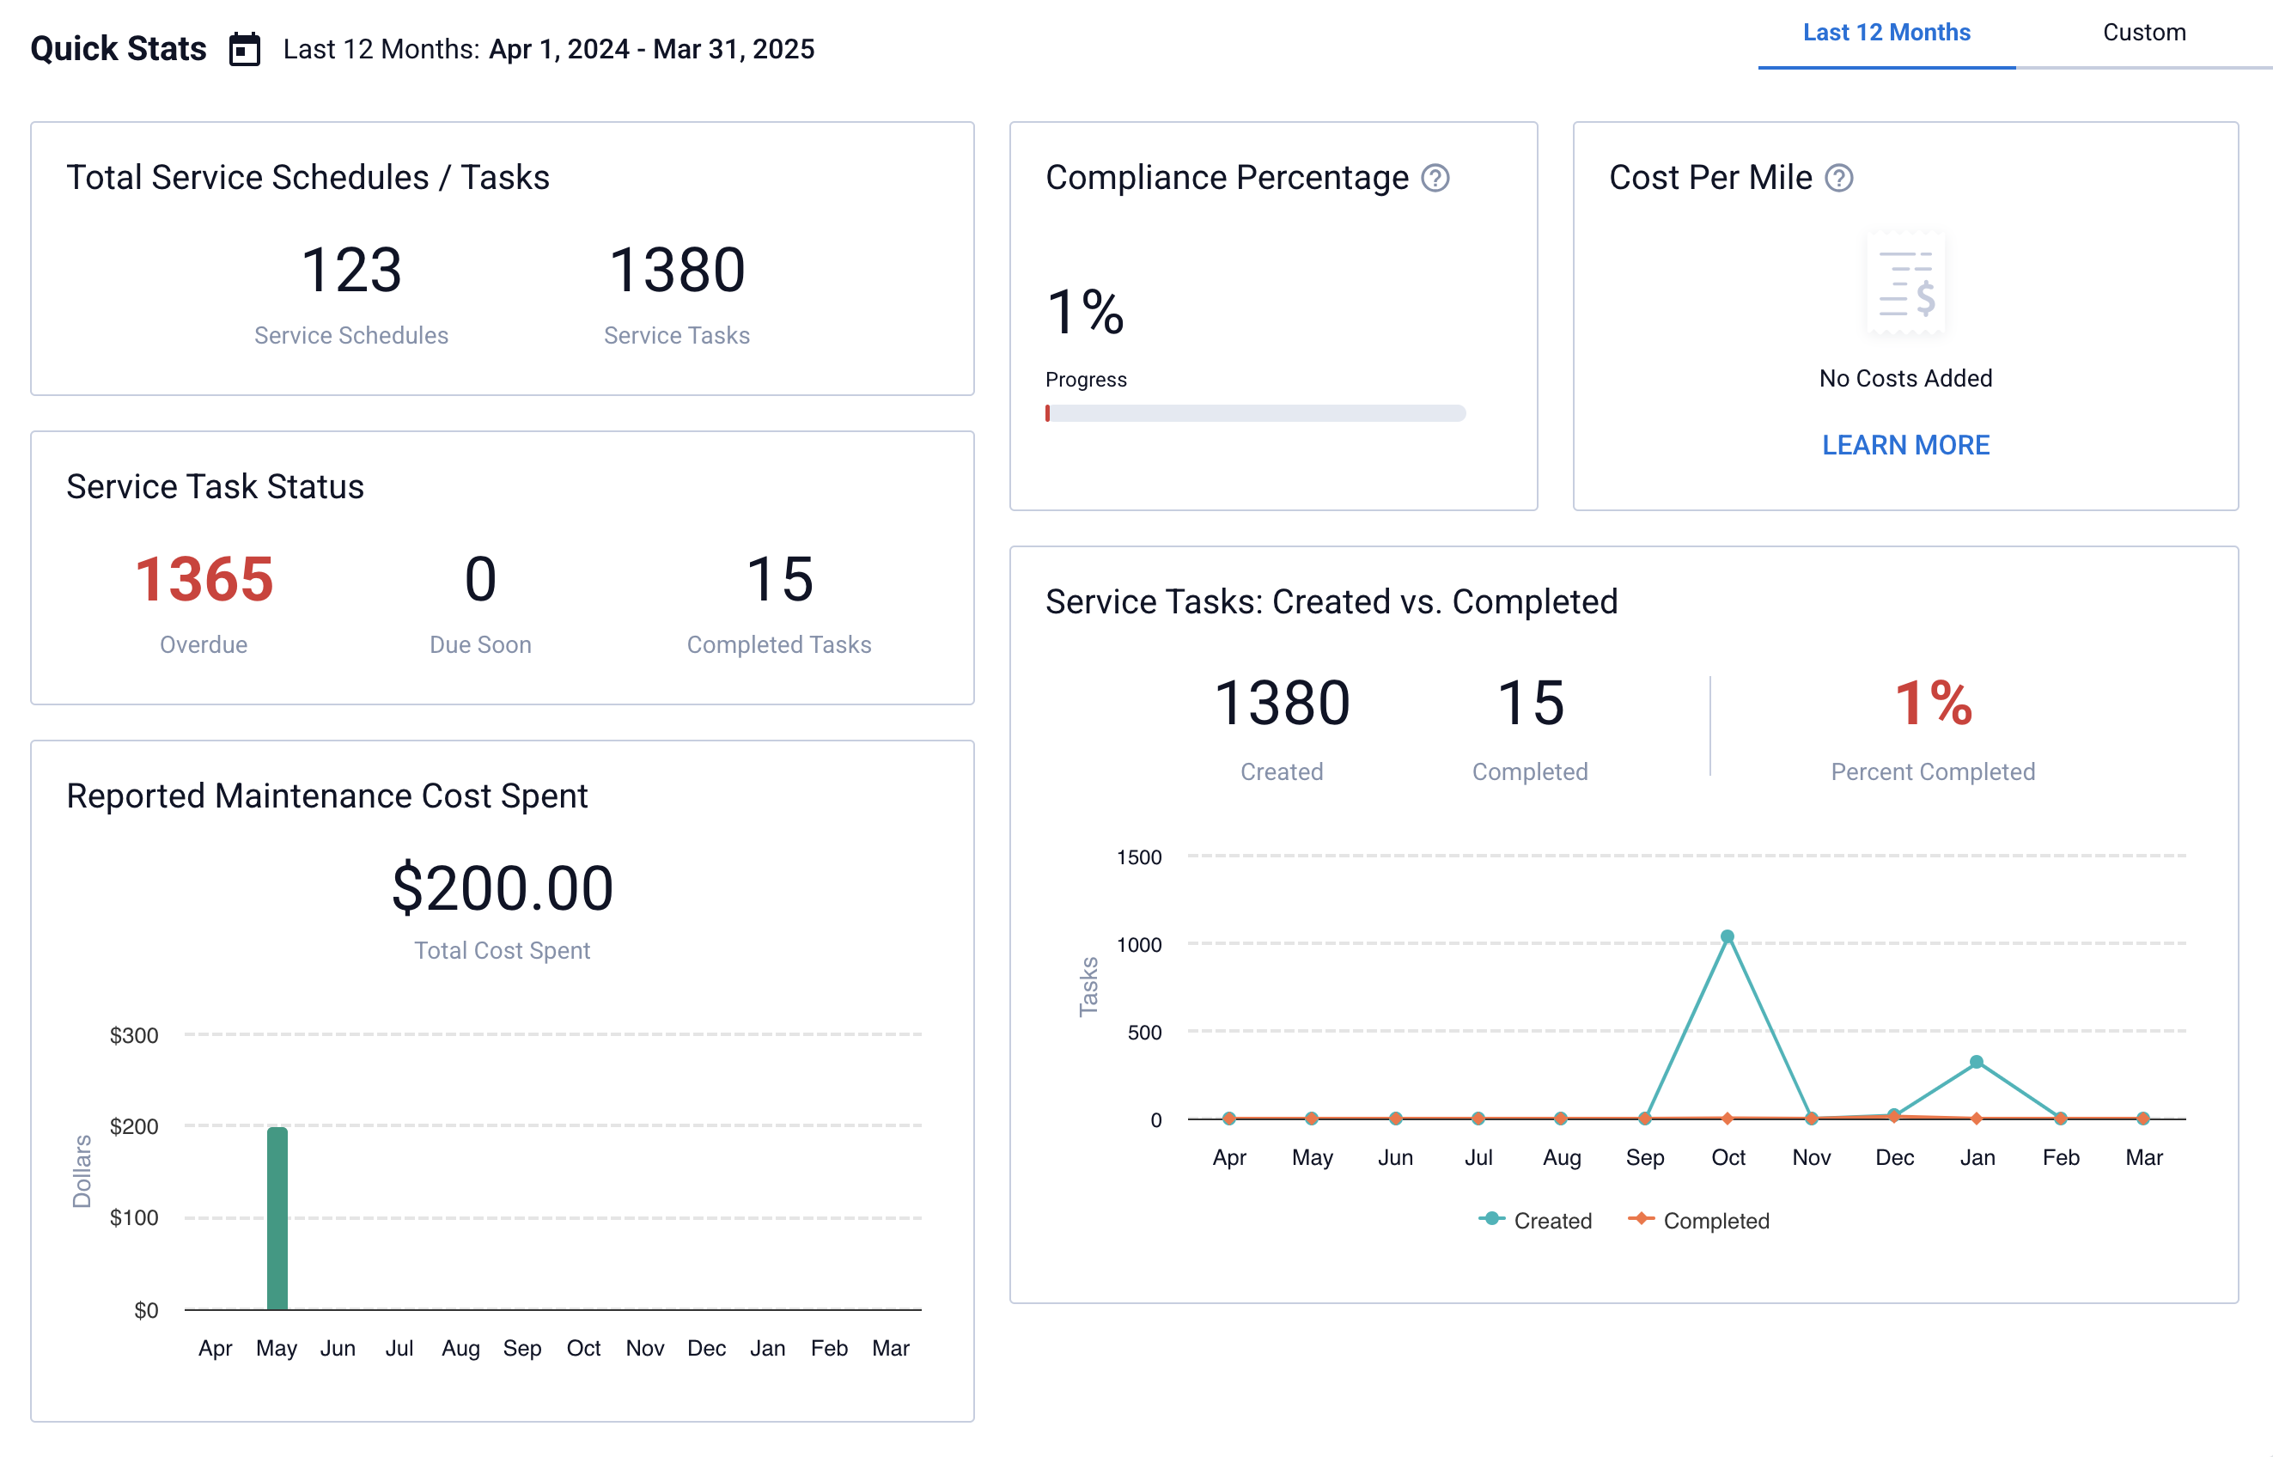Open the calendar icon next to Quick Stats

point(244,48)
